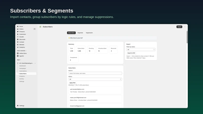Open Automations in app submenu
This screenshot has width=203, height=114.
pyautogui.click(x=23, y=71)
